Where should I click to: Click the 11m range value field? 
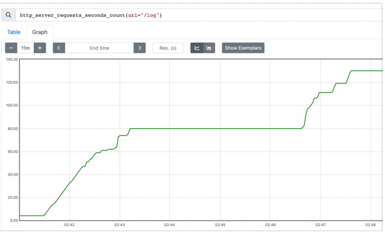25,48
